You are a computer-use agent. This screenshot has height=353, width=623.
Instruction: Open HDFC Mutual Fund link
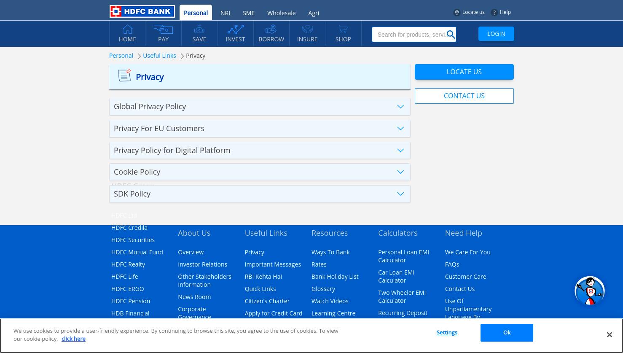(x=137, y=252)
